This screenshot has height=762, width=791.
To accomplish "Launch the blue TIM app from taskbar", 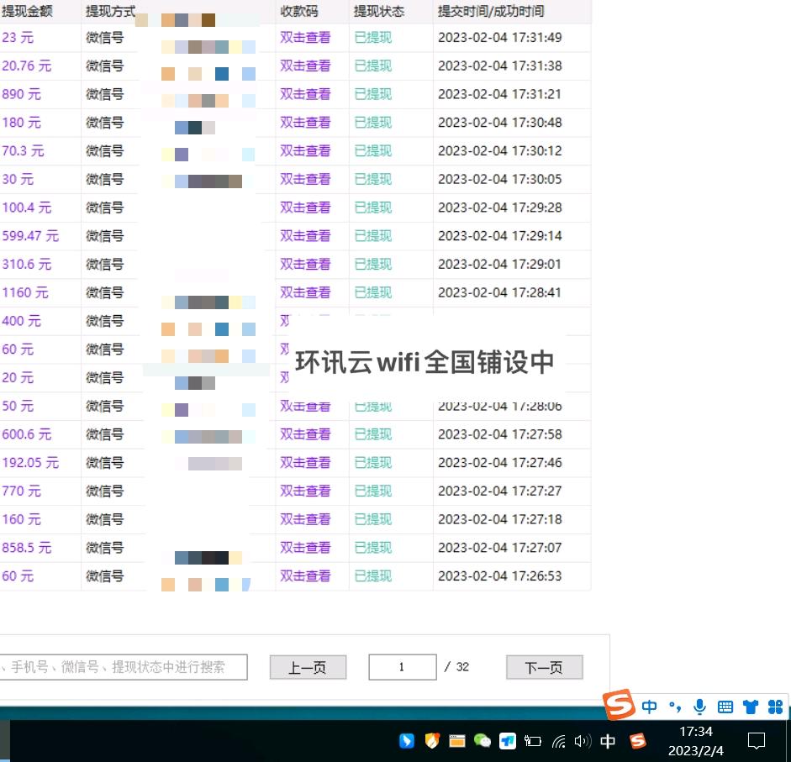I will [507, 741].
